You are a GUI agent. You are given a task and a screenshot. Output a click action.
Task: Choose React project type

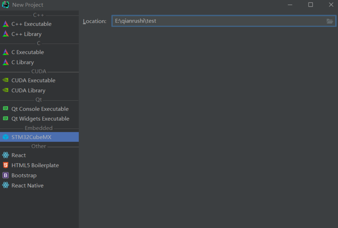pos(39,155)
